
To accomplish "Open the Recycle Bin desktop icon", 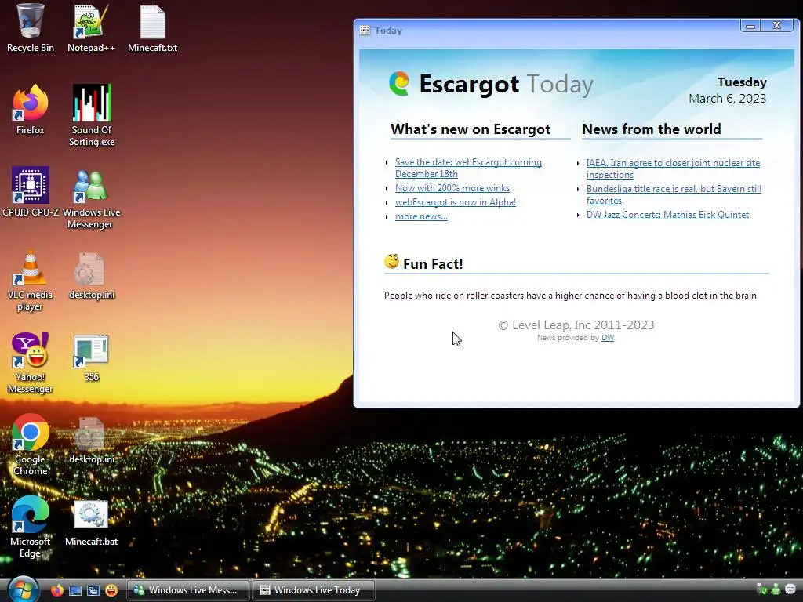I will (x=30, y=28).
